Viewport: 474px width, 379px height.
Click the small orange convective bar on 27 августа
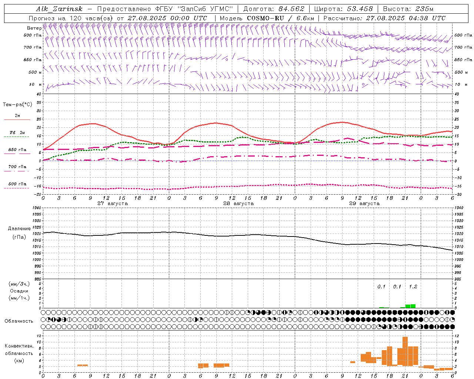(83, 365)
